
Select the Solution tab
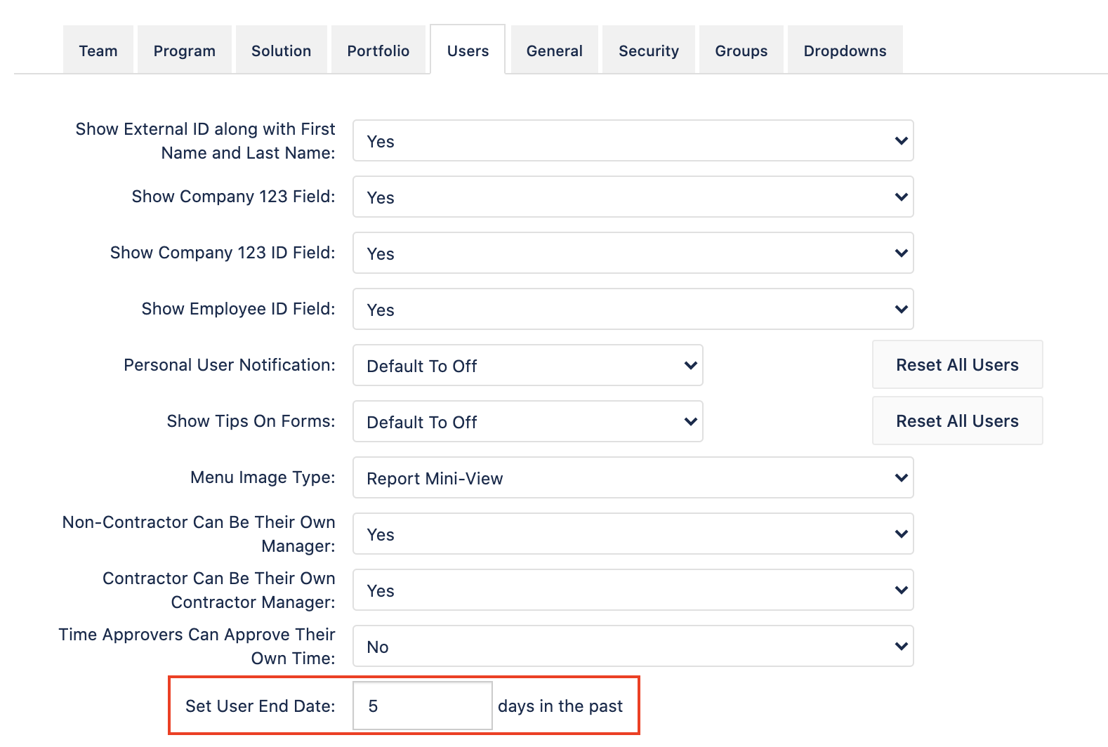click(x=282, y=50)
